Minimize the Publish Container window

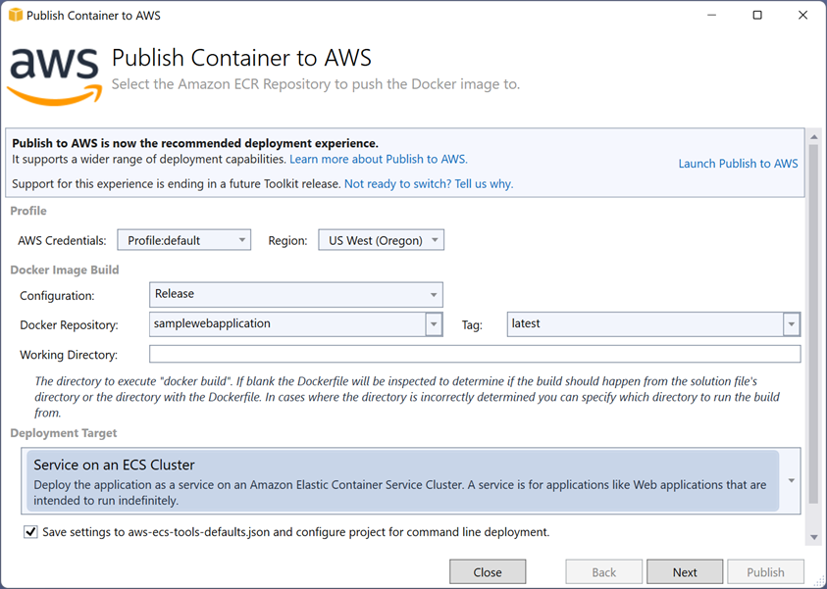[711, 15]
